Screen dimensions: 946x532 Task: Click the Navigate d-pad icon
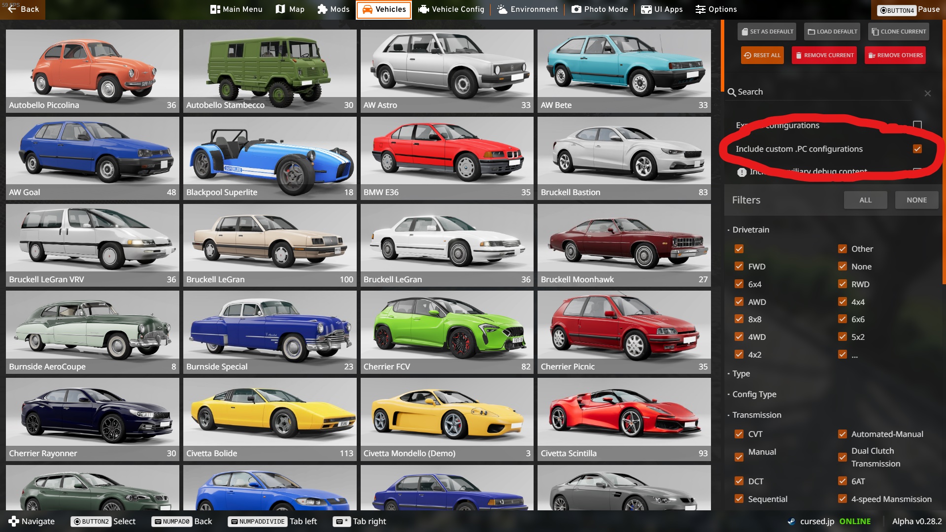[x=14, y=521]
